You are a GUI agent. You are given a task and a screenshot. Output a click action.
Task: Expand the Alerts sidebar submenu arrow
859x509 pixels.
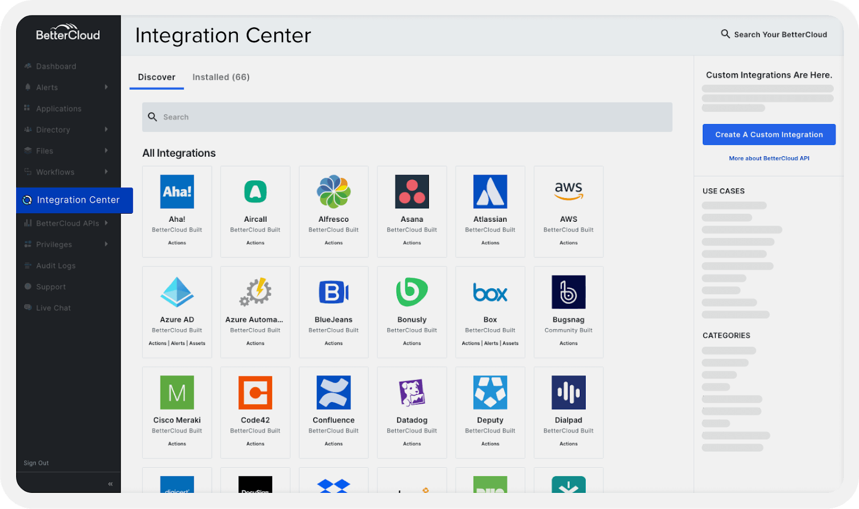point(106,87)
